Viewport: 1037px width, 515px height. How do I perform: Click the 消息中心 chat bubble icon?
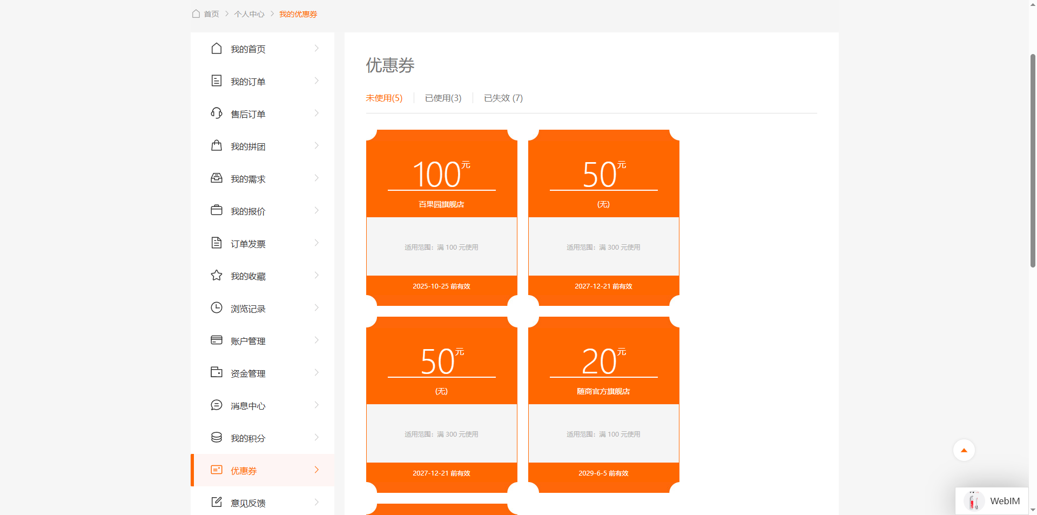coord(217,405)
